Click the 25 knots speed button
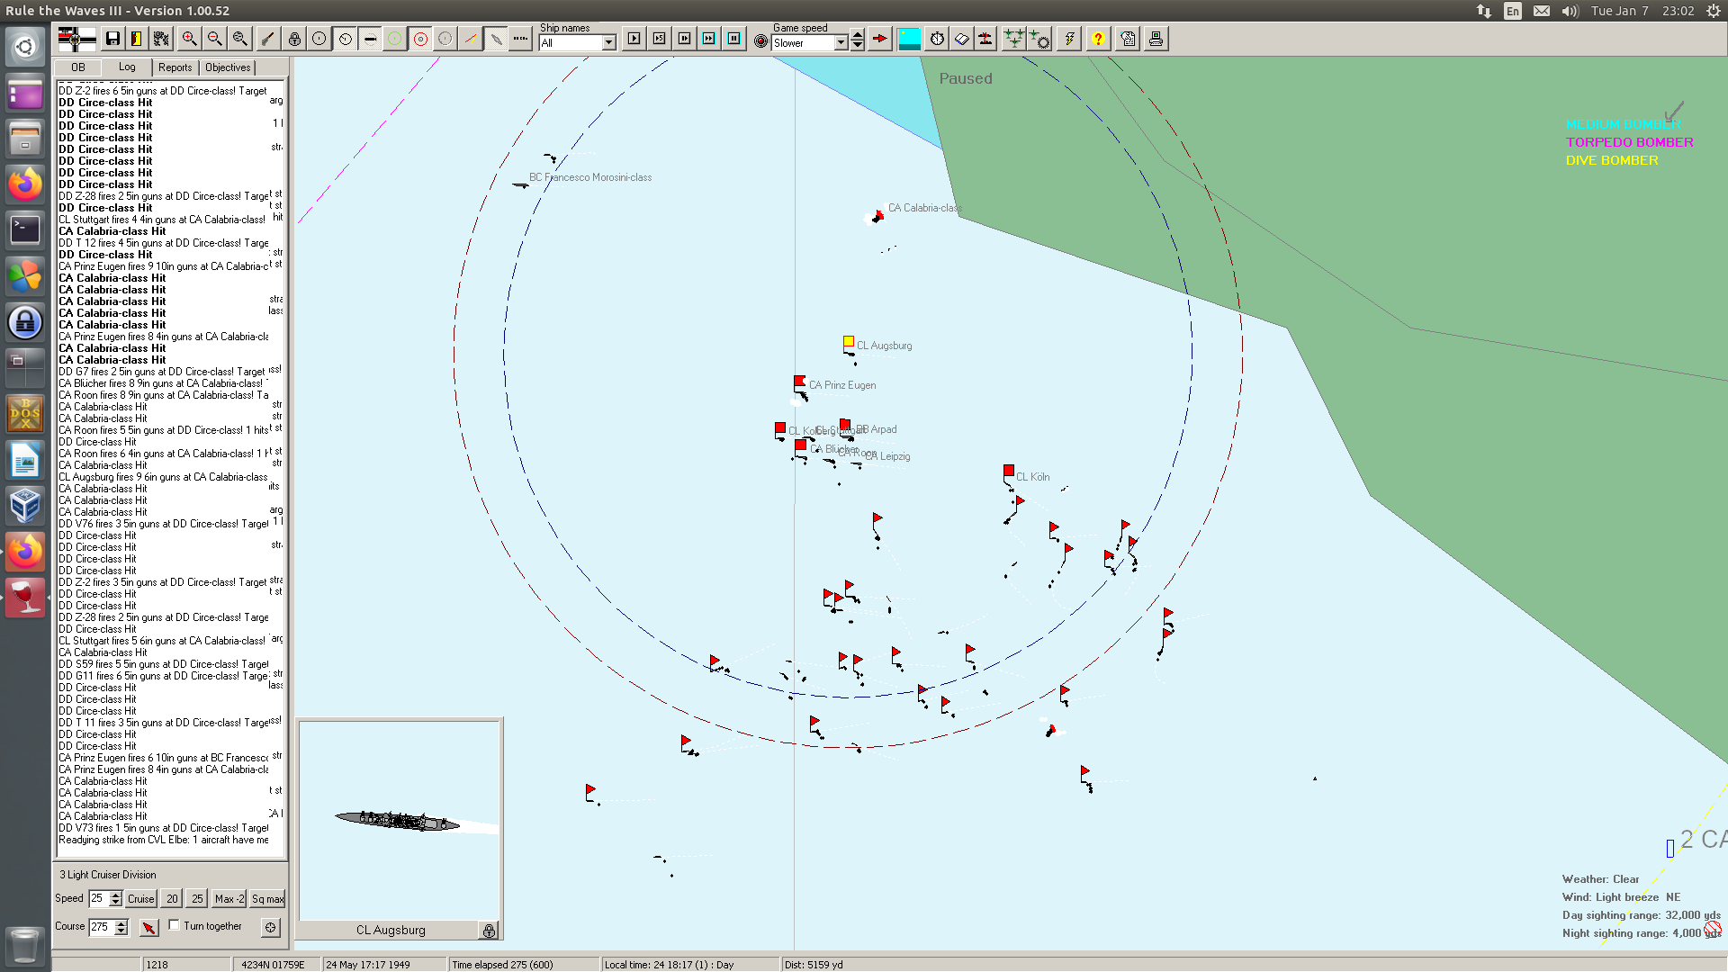This screenshot has width=1728, height=972. click(x=197, y=898)
